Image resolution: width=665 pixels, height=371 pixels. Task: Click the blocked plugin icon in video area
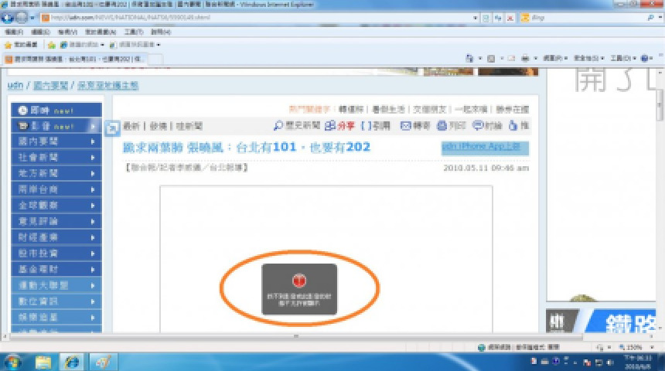[298, 281]
